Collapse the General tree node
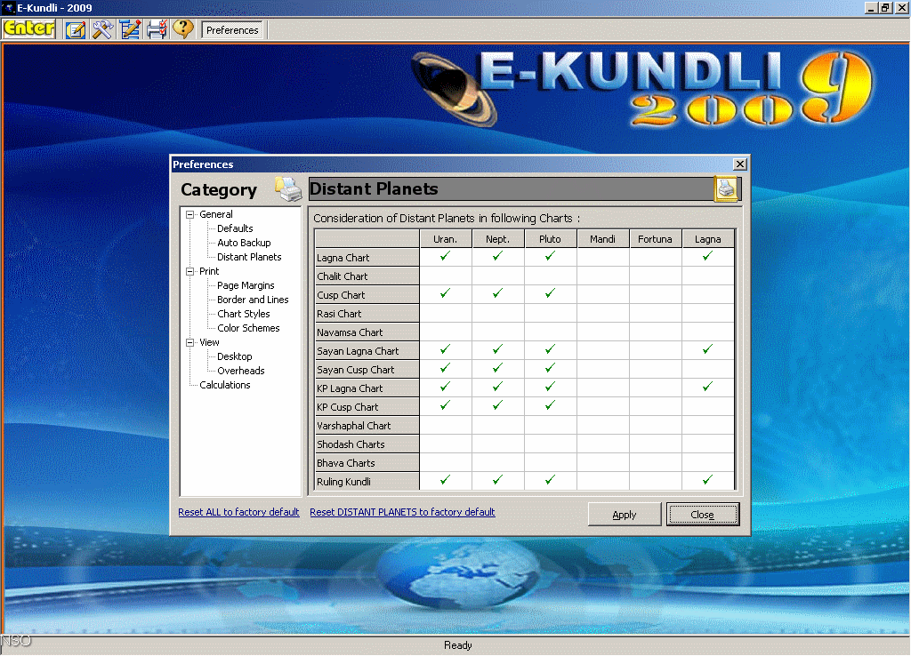The width and height of the screenshot is (911, 656). click(189, 214)
